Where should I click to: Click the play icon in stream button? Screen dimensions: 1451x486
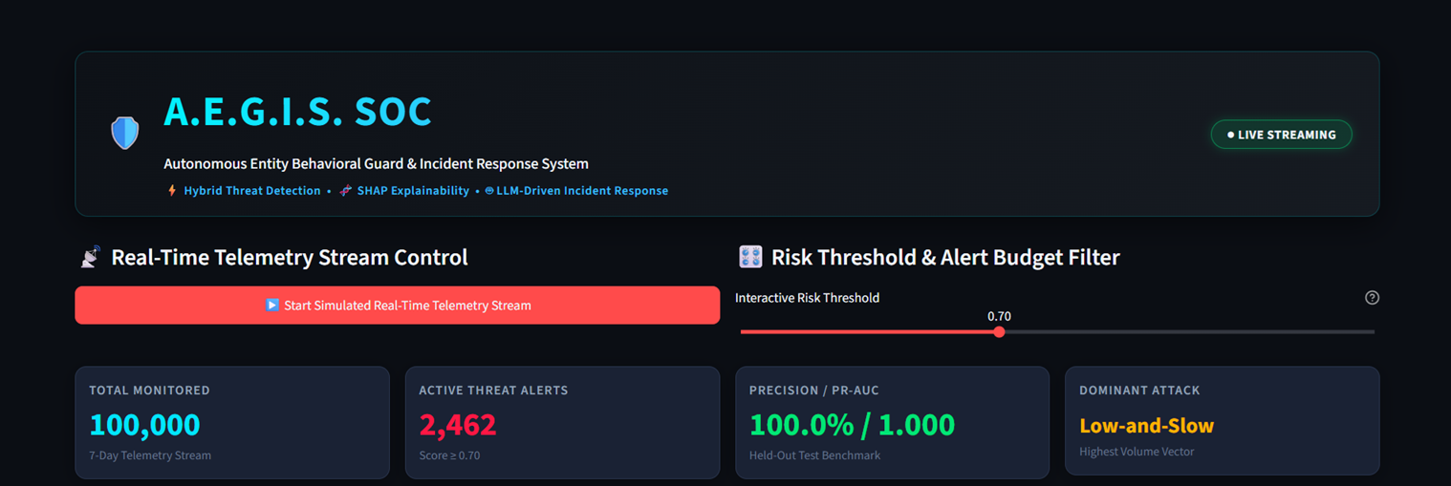click(x=271, y=306)
